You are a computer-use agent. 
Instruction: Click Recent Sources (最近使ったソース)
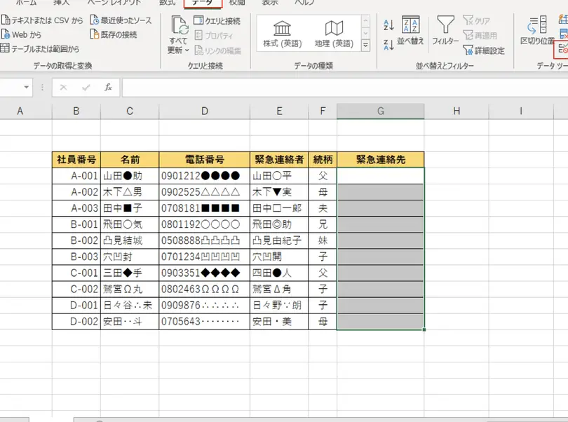(x=120, y=20)
